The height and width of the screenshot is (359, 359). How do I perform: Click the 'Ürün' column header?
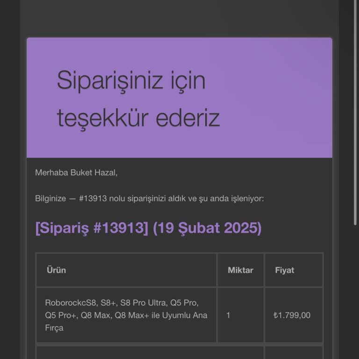(56, 270)
